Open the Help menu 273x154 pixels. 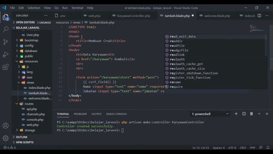[90, 8]
